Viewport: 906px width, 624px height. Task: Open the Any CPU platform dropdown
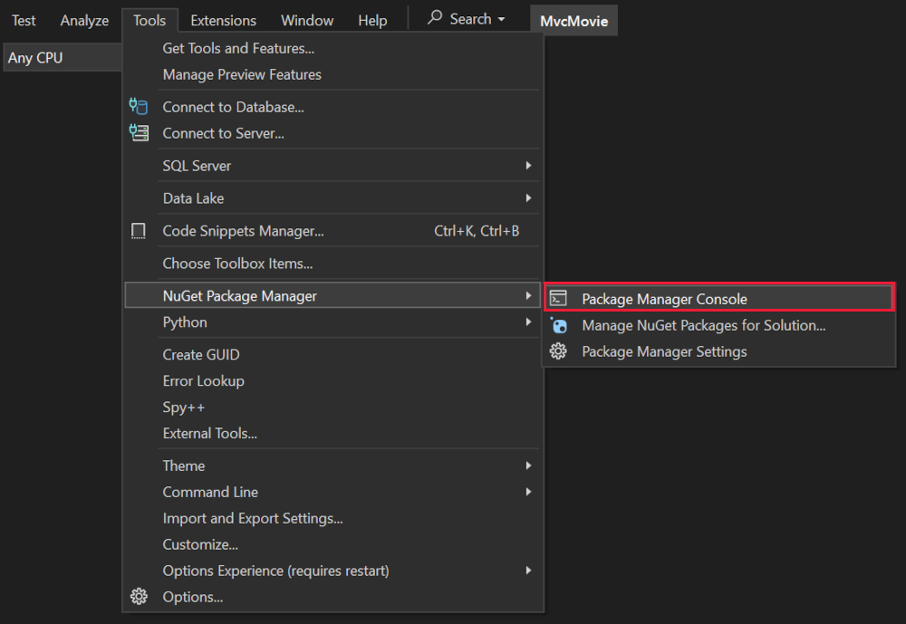[62, 58]
